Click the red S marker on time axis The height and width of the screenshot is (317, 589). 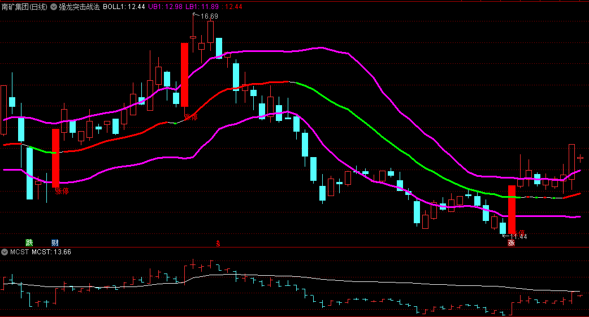point(218,244)
